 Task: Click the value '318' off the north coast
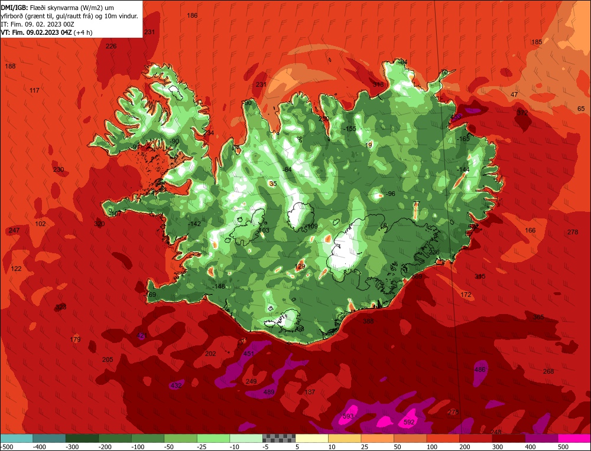click(x=378, y=84)
